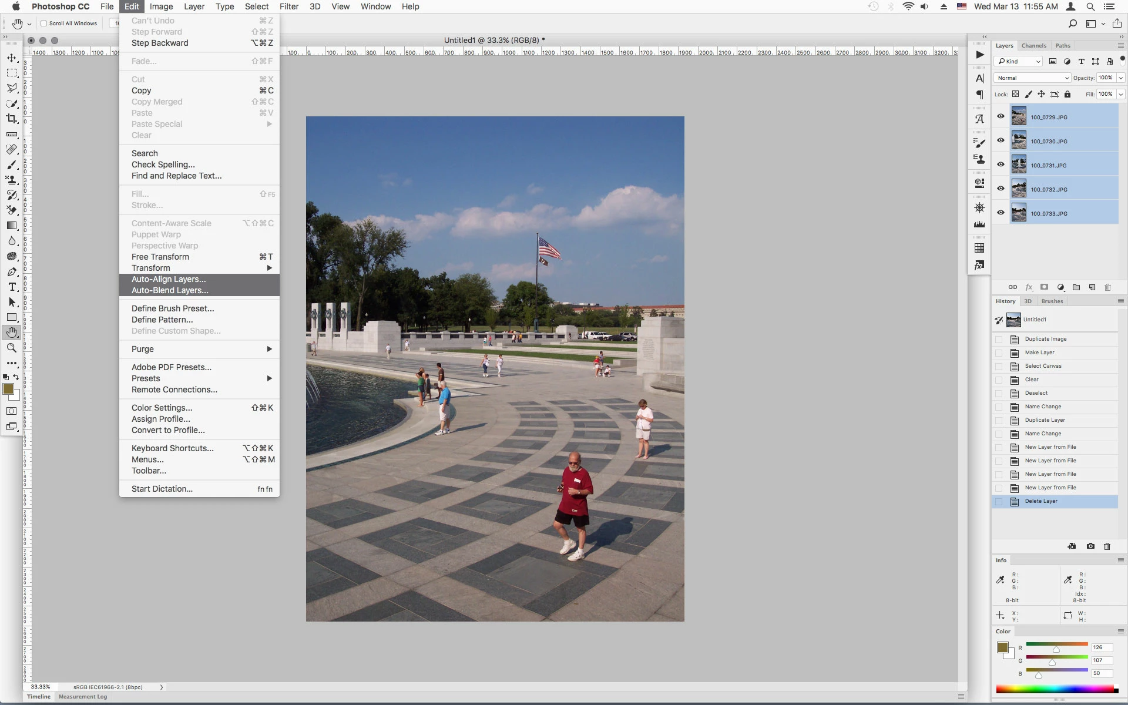Open the Normal blend mode dropdown
1128x705 pixels.
point(1032,78)
